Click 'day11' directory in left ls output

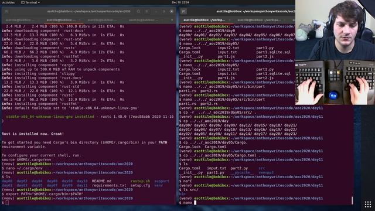point(82,185)
